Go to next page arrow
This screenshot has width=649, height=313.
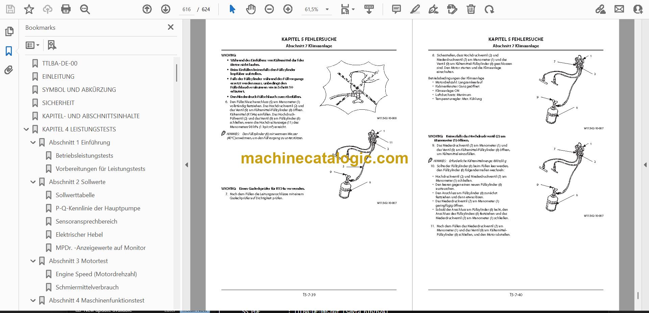tap(166, 9)
